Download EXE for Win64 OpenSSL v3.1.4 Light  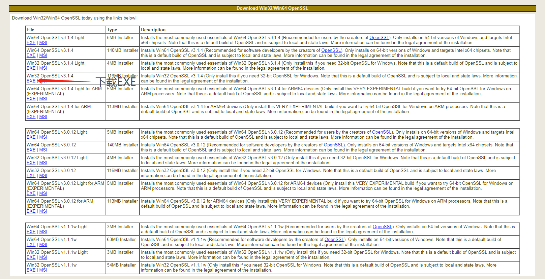(31, 43)
